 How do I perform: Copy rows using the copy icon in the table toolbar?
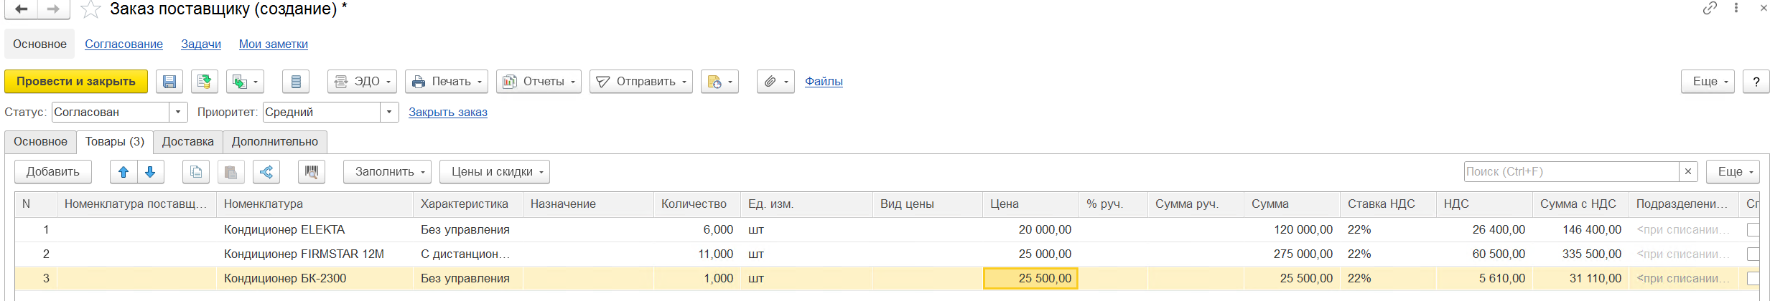pyautogui.click(x=196, y=172)
